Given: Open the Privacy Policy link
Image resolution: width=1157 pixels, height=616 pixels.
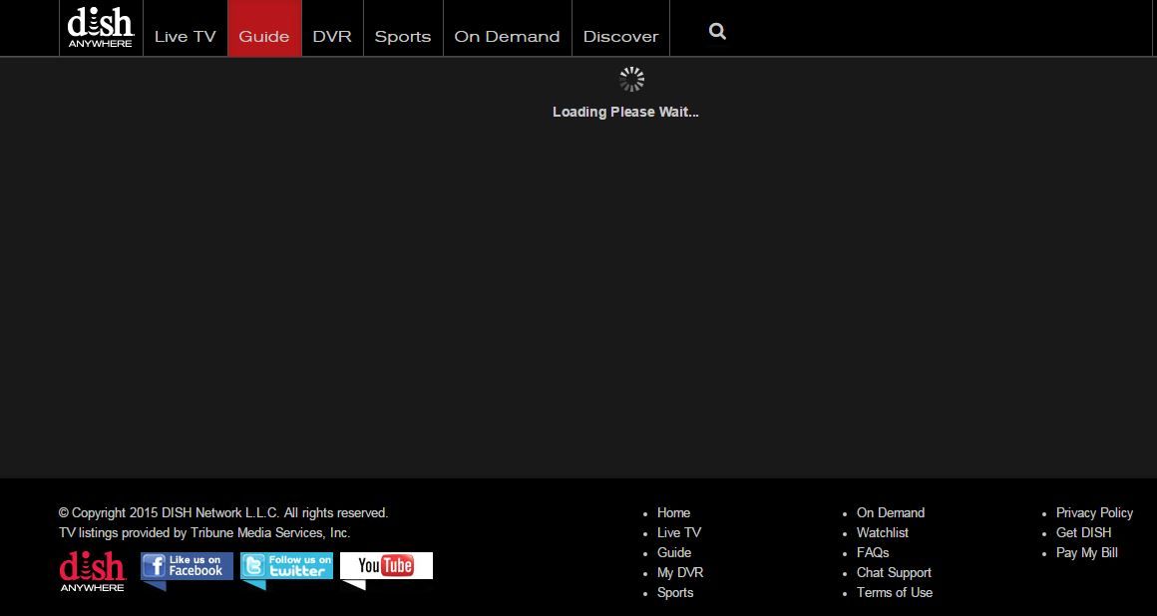Looking at the screenshot, I should click(x=1094, y=512).
